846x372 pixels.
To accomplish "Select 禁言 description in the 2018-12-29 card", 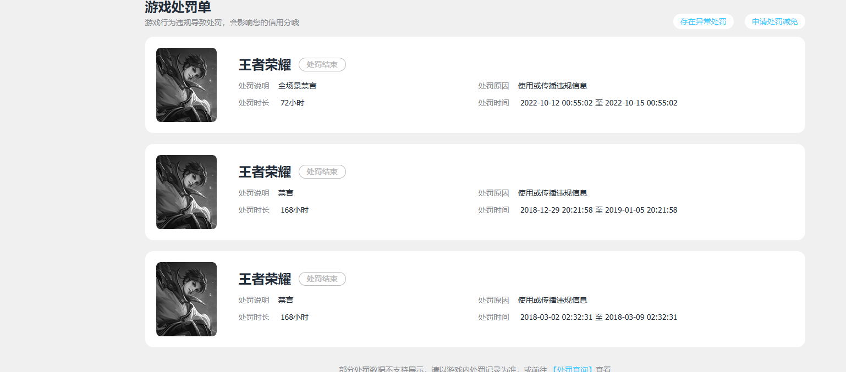I will [285, 193].
